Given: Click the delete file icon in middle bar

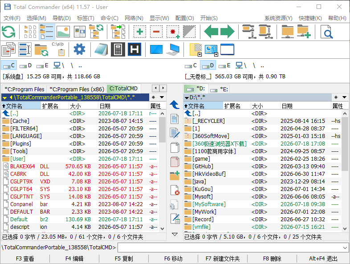Looking at the screenshot, I should point(175,190).
